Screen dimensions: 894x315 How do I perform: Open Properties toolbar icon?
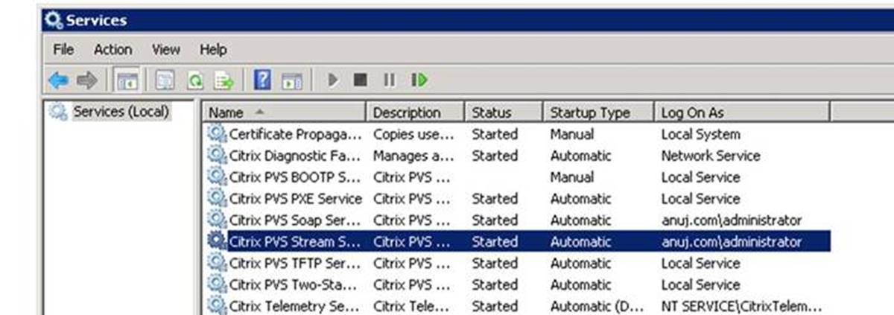(165, 80)
